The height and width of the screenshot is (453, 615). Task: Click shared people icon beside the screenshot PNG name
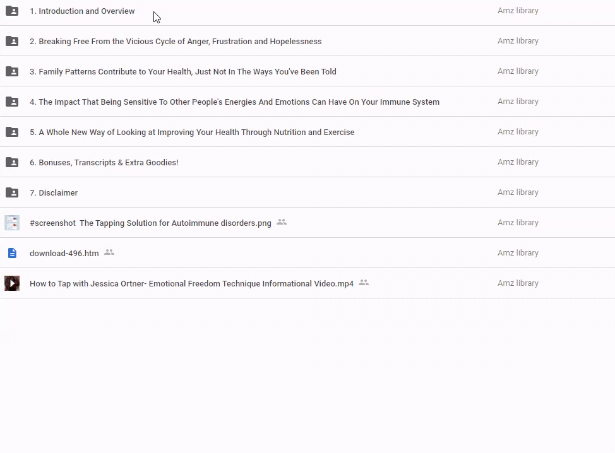[x=282, y=222]
